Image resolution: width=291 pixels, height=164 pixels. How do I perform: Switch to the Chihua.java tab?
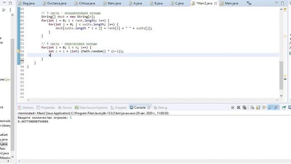(85, 3)
